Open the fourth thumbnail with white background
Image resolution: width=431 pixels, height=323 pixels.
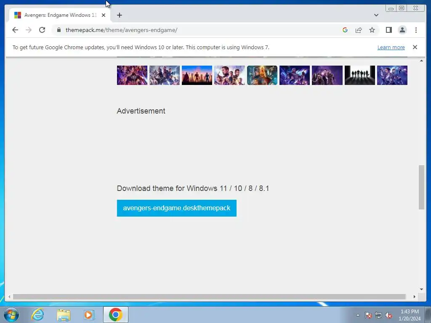pos(229,75)
